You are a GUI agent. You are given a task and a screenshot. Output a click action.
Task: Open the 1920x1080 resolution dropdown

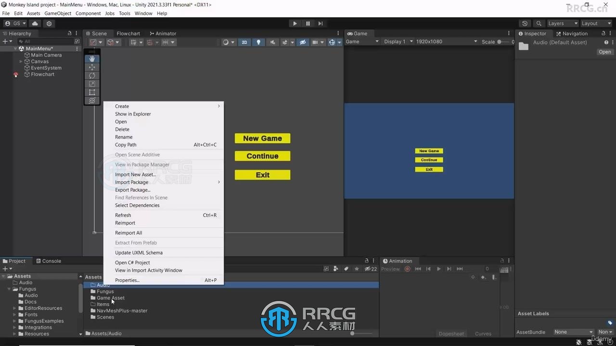pos(446,42)
